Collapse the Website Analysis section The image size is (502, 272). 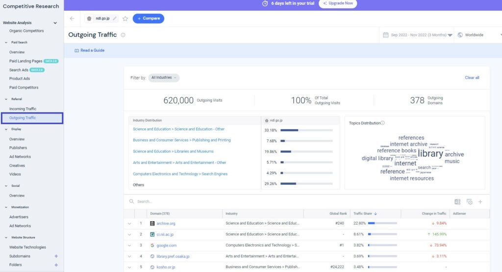click(55, 23)
